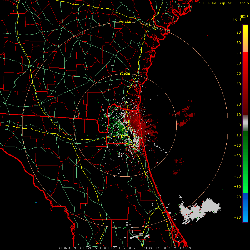Screen dimensions: 250x250
Task: Click the 50 value on velocity scale
Action: [x=239, y=74]
